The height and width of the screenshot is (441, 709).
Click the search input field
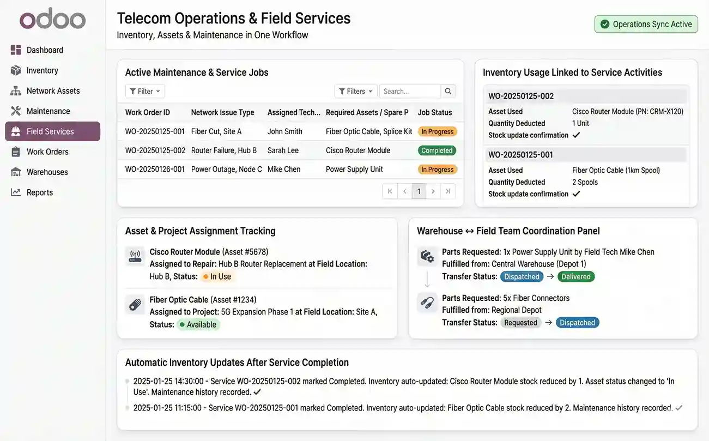[411, 90]
